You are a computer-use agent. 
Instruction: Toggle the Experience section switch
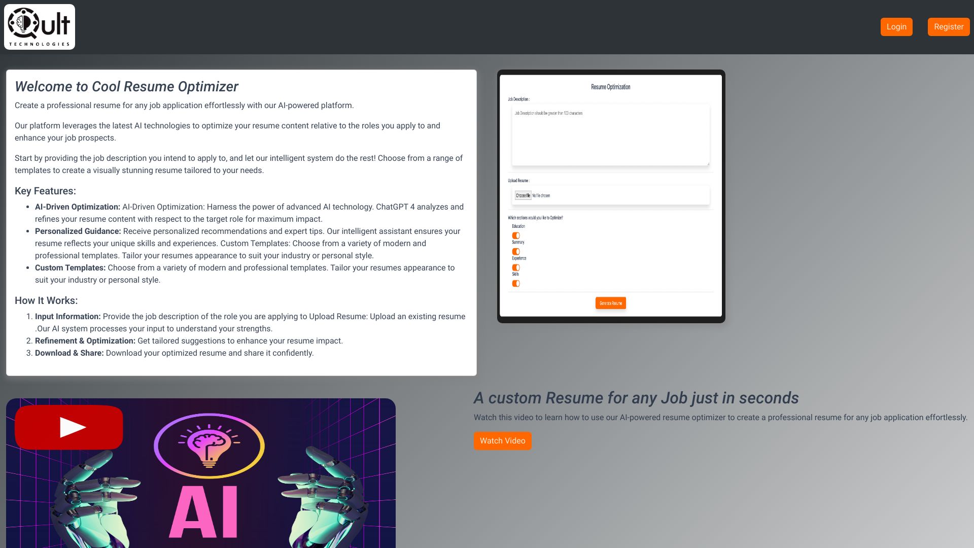516,267
